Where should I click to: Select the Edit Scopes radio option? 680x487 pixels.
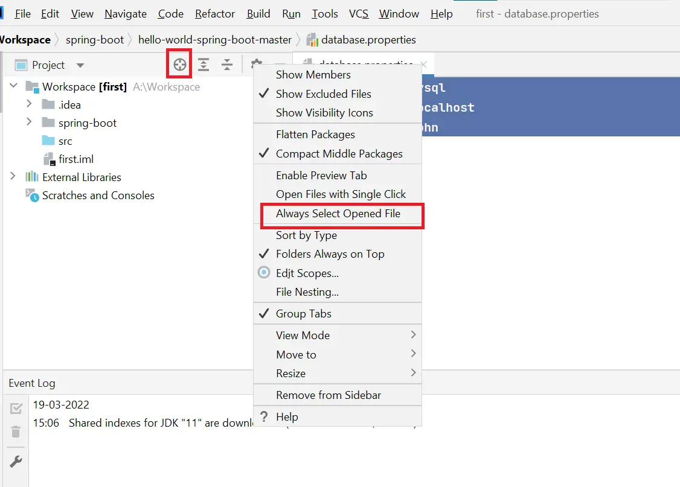click(x=306, y=273)
